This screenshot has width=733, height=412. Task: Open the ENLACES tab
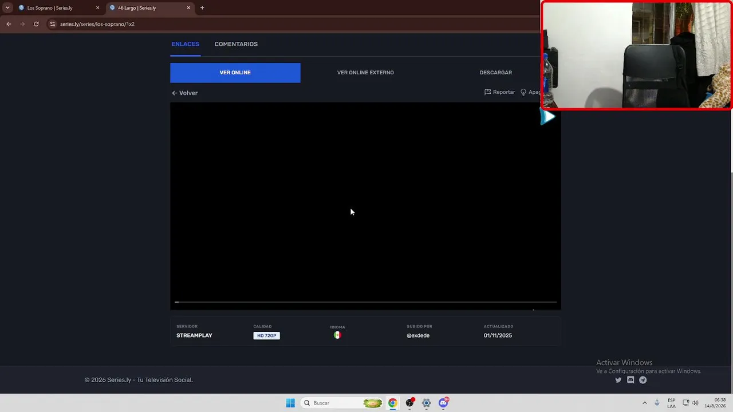[x=186, y=44]
